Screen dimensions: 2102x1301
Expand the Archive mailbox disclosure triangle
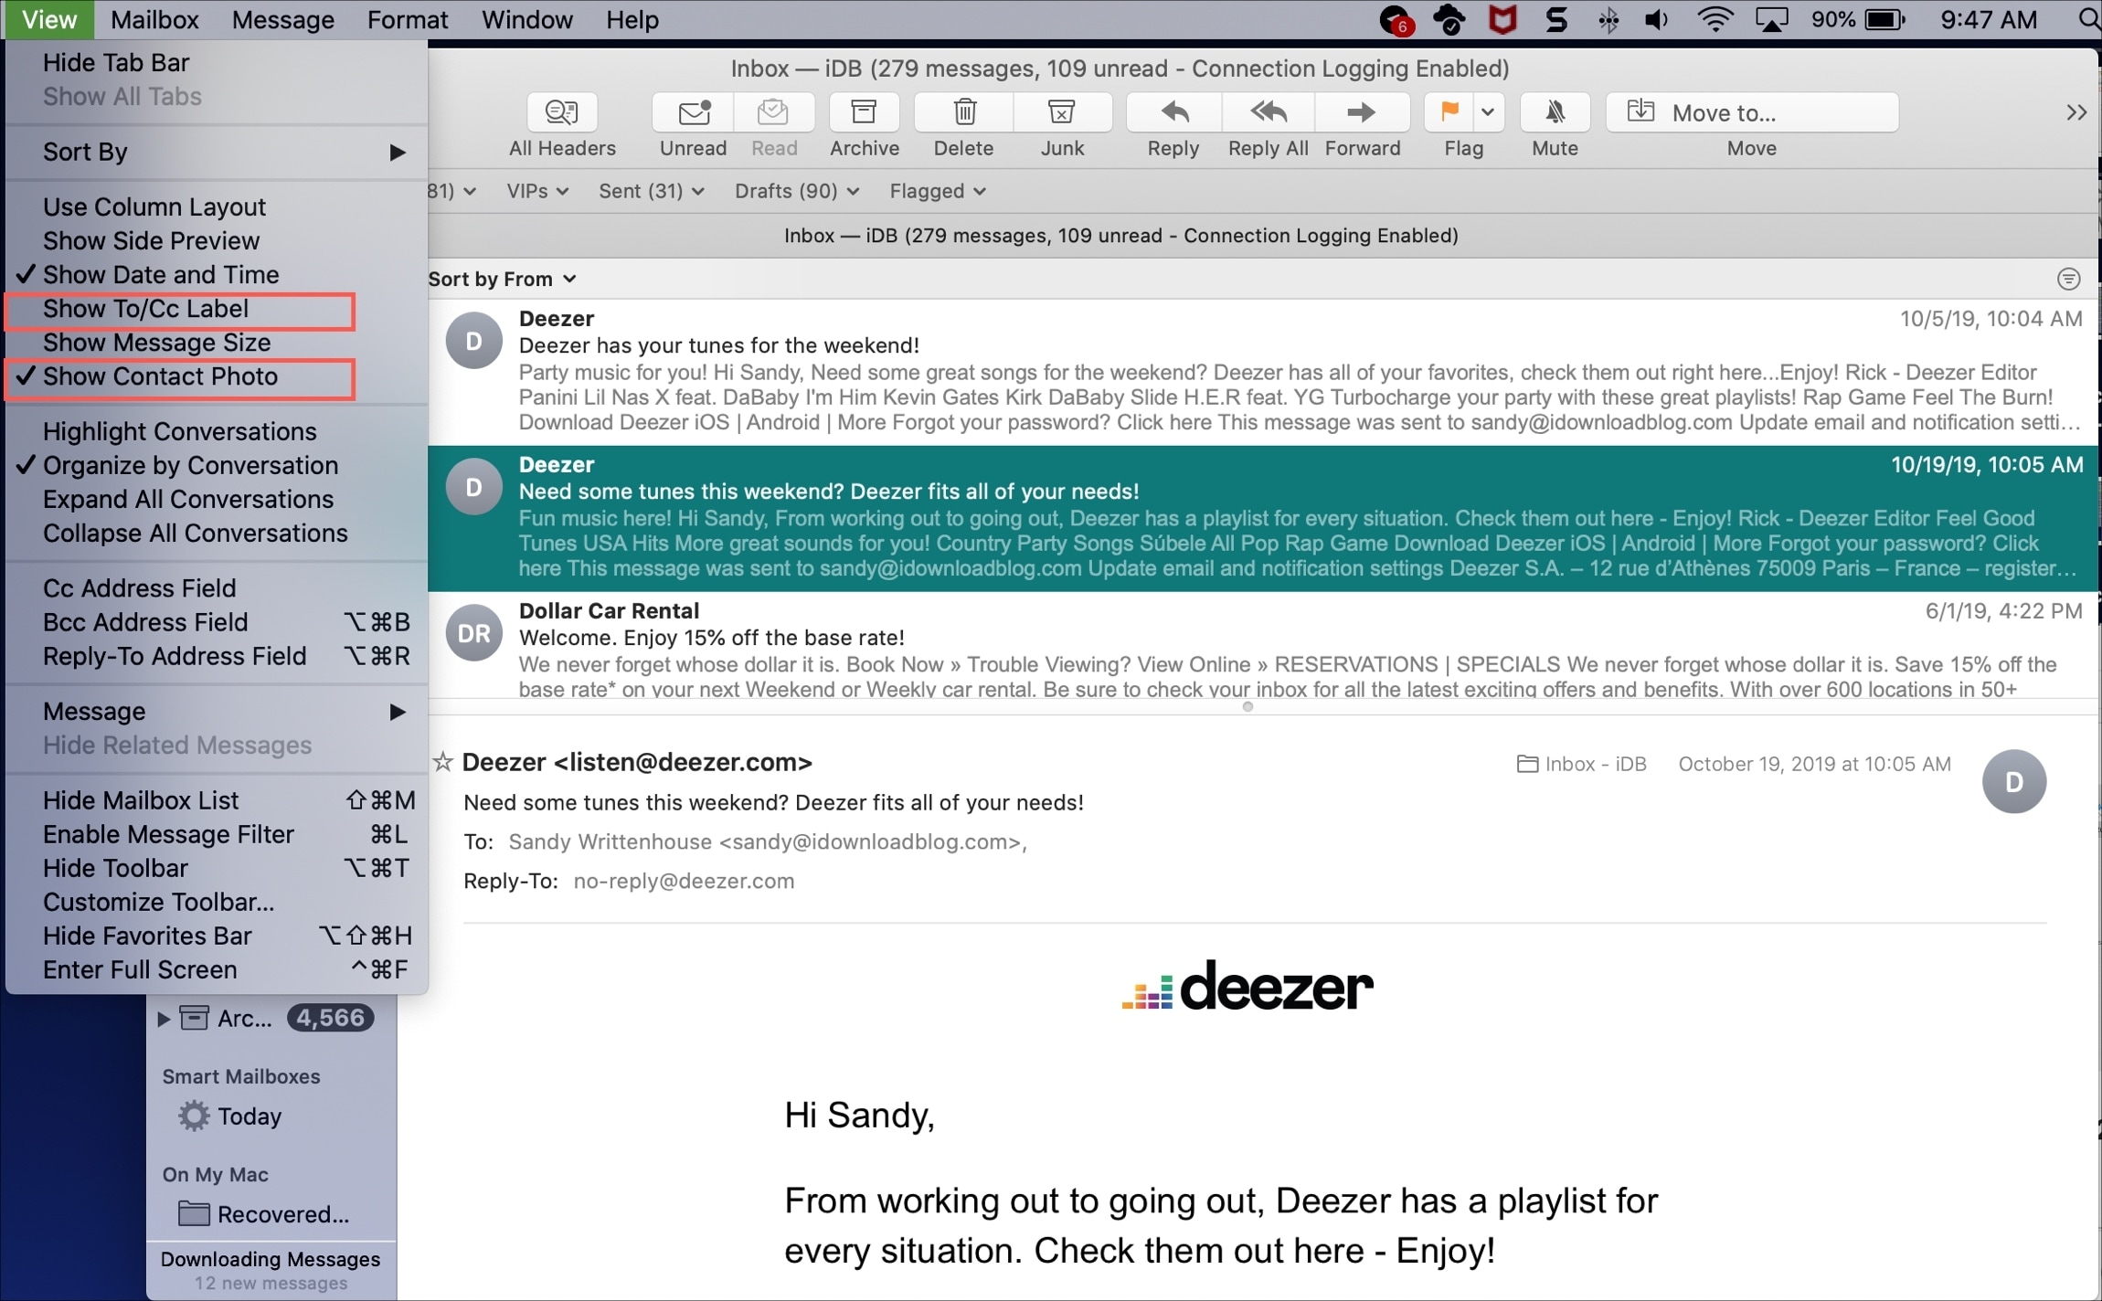click(x=163, y=1018)
